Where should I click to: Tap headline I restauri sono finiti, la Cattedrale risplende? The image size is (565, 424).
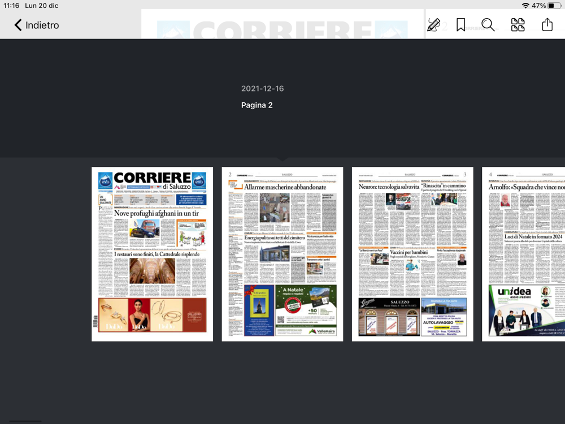157,254
